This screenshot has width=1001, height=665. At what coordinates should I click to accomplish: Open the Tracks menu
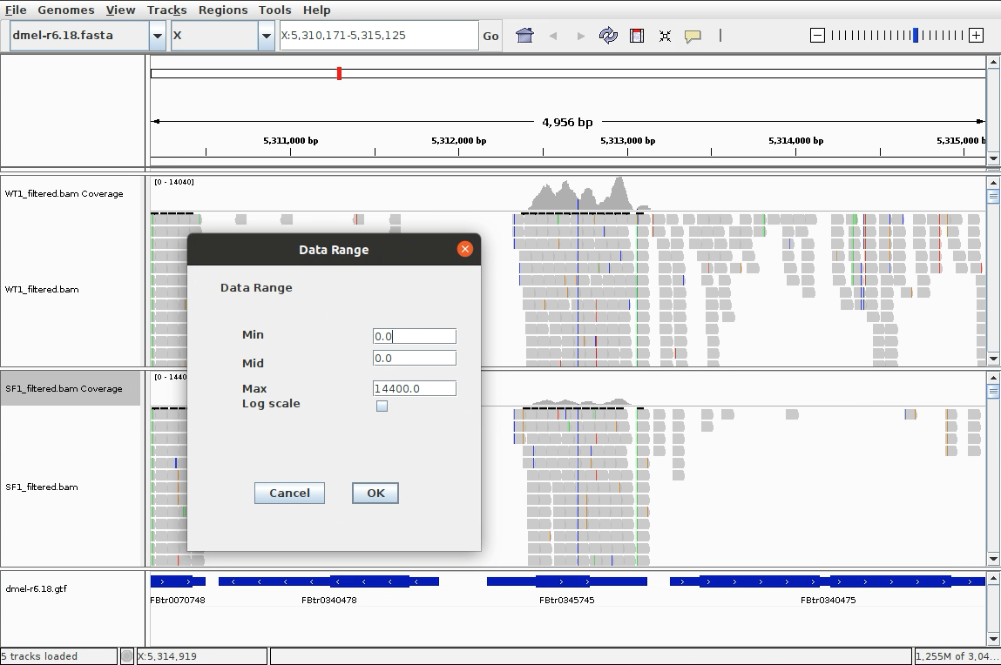(x=166, y=10)
